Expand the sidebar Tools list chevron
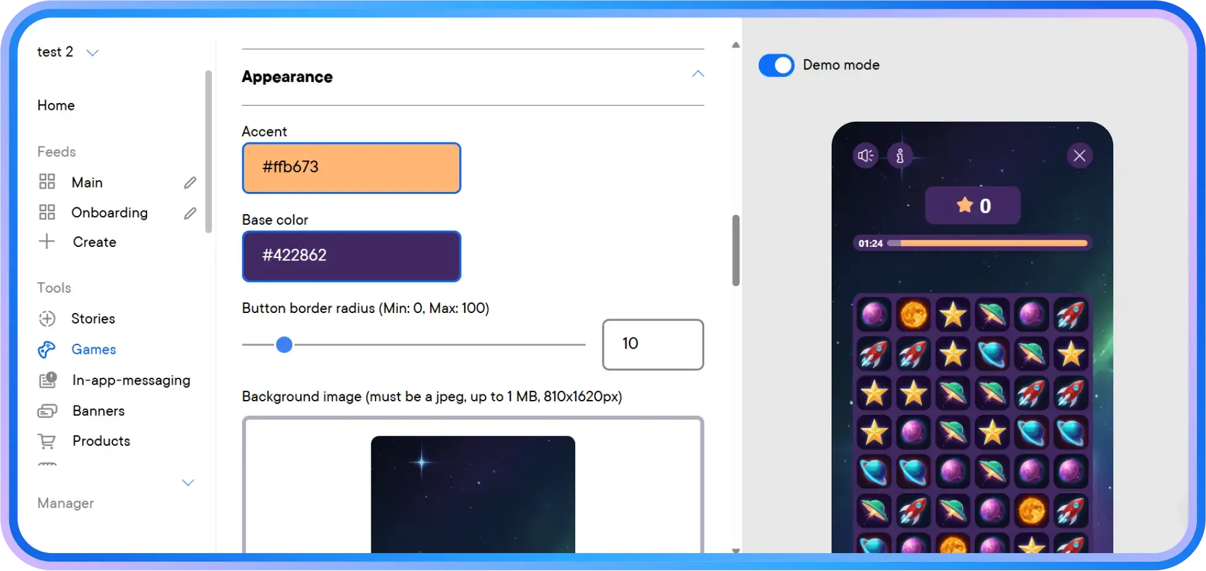The height and width of the screenshot is (571, 1206). pos(188,482)
